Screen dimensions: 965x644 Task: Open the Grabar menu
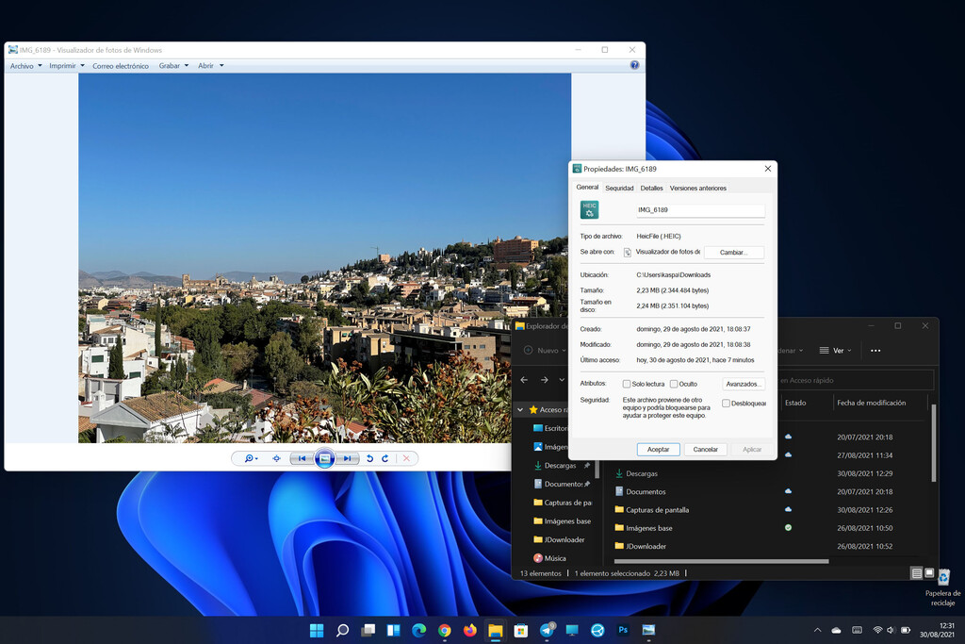173,66
